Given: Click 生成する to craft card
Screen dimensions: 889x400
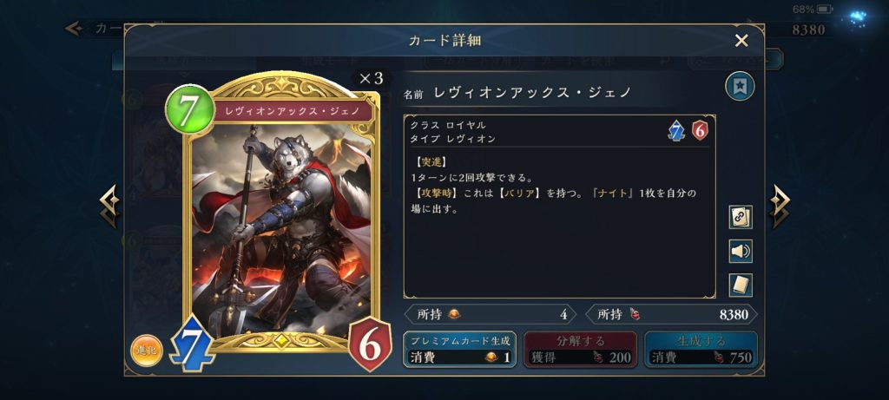Looking at the screenshot, I should 701,349.
